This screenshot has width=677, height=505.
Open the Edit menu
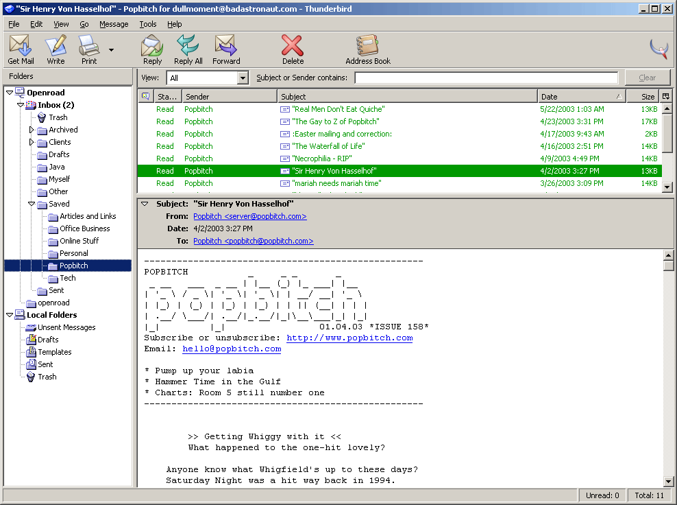[36, 24]
